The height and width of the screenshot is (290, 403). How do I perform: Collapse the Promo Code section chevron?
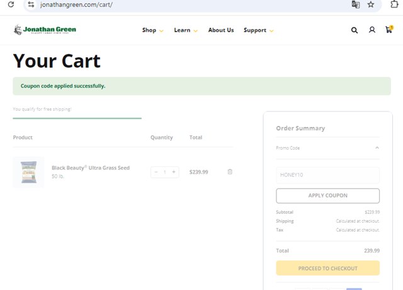click(x=377, y=148)
